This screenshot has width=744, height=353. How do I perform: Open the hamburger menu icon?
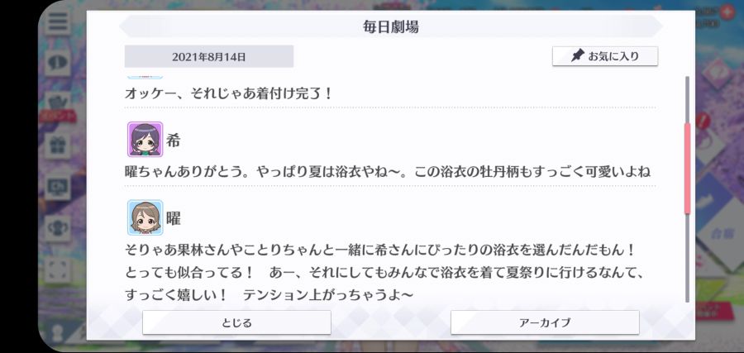(58, 21)
